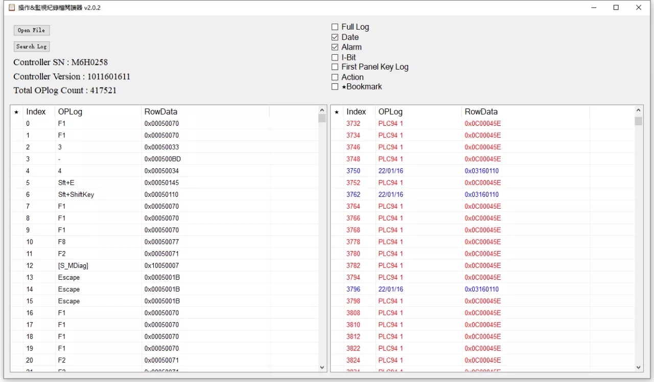Select right row index 3732 PLC94 1
The width and height of the screenshot is (654, 382).
pyautogui.click(x=483, y=123)
